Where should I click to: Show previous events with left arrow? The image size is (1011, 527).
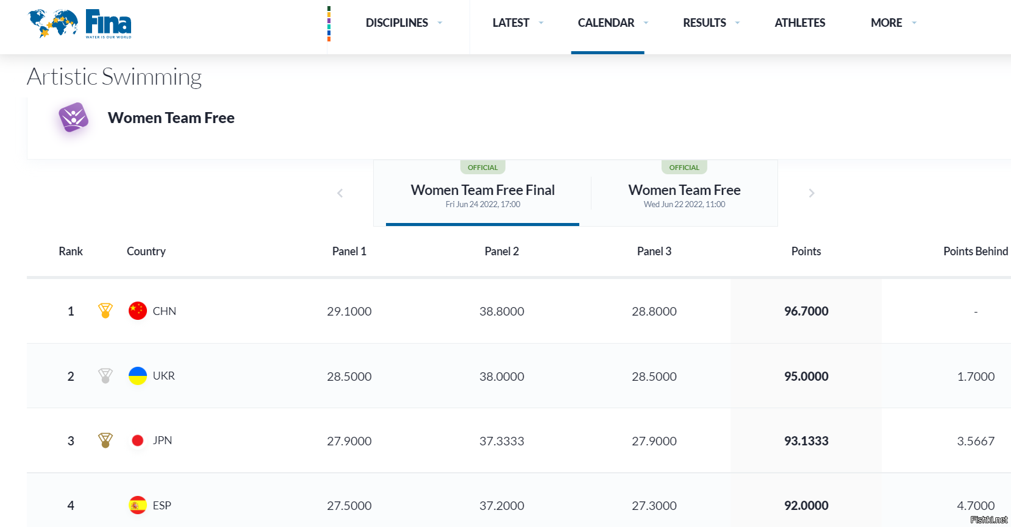(x=340, y=193)
